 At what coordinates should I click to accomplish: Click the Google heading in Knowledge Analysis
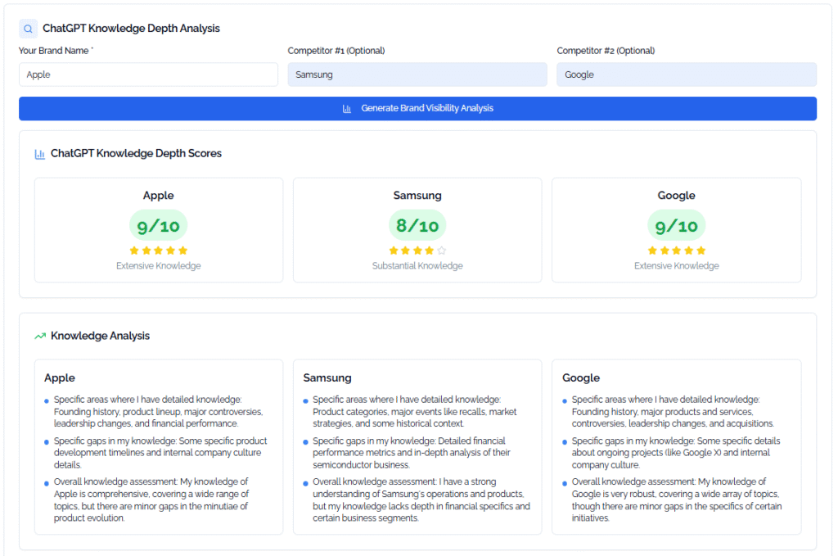(x=581, y=378)
